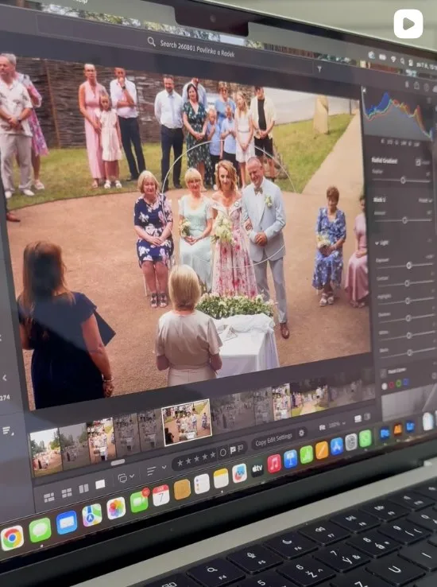The width and height of the screenshot is (437, 587).
Task: Open the Point Color tool icon
Action: [x=383, y=373]
